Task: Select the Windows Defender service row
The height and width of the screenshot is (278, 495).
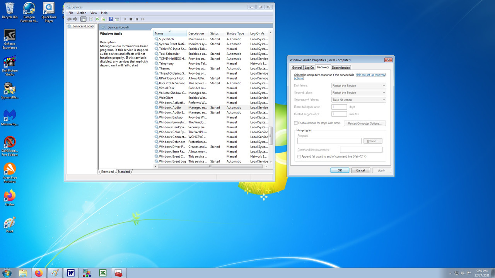Action: click(211, 142)
